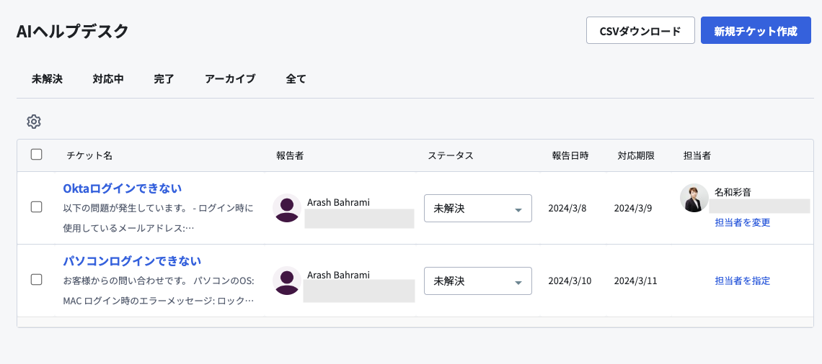Viewport: 822px width, 364px height.
Task: Click 担当者を指定 link
Action: coord(742,281)
